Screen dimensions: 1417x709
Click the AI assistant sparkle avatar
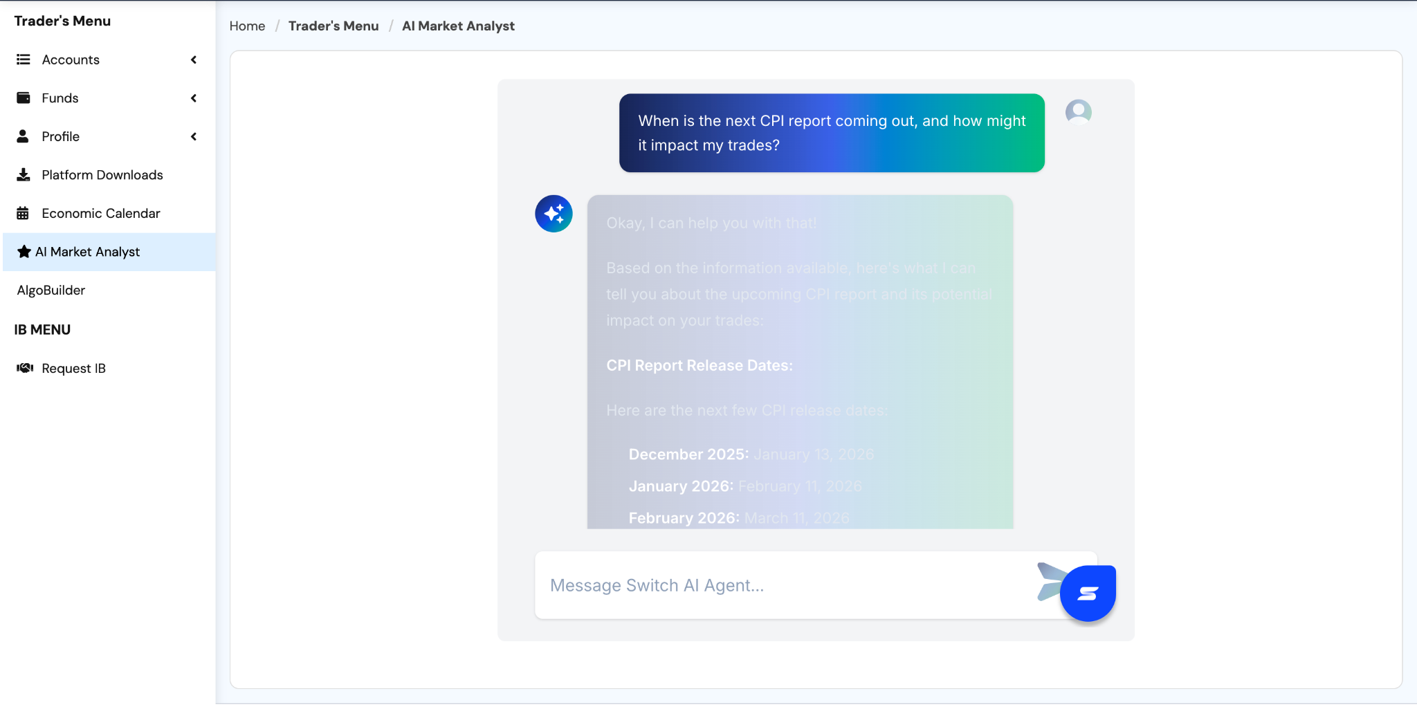click(552, 214)
